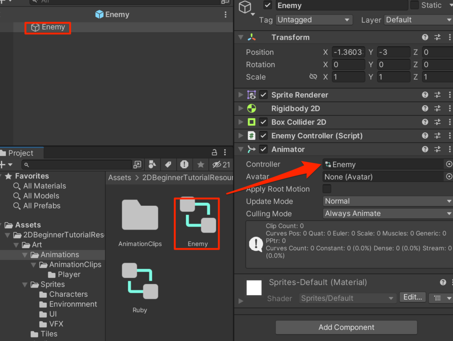Open the Project panel three-dot menu
This screenshot has width=453, height=341.
pyautogui.click(x=225, y=152)
